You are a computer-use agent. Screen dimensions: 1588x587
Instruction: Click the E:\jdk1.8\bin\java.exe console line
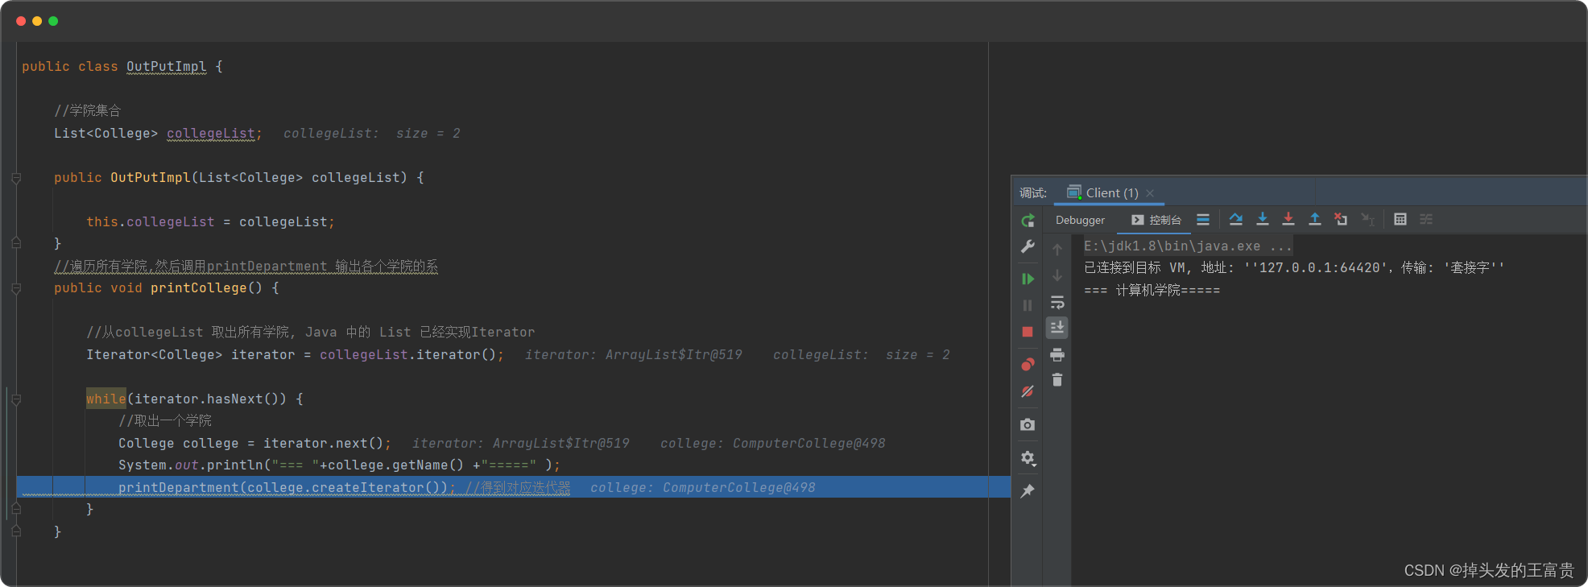click(1188, 246)
